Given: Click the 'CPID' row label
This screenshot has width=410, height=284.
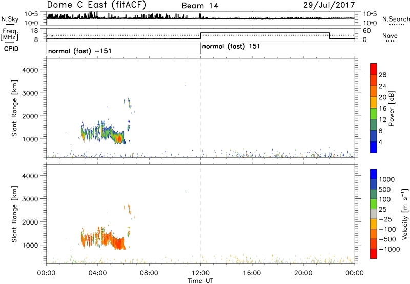Looking at the screenshot, I should [x=11, y=49].
